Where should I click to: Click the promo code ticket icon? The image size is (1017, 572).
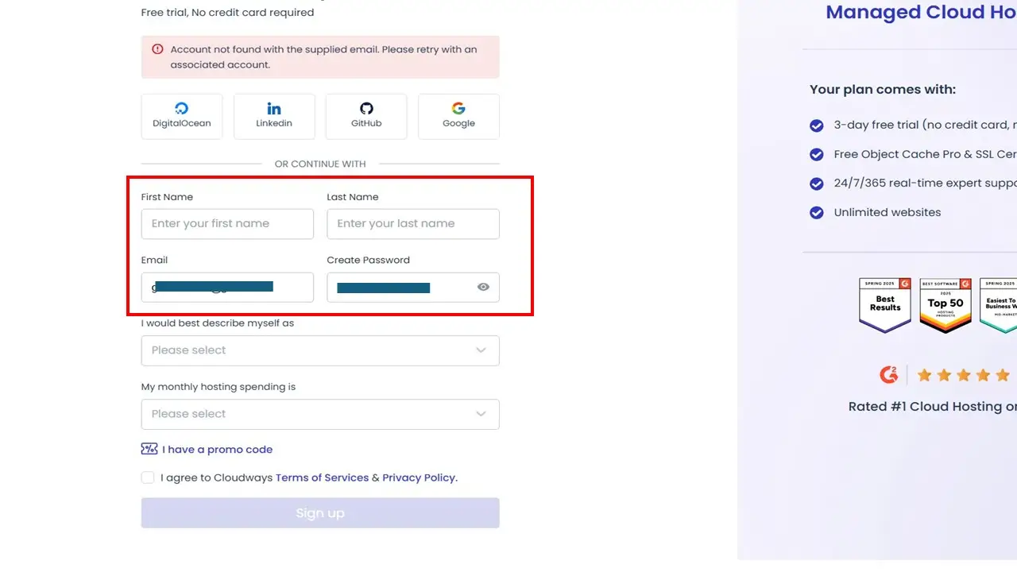coord(149,449)
